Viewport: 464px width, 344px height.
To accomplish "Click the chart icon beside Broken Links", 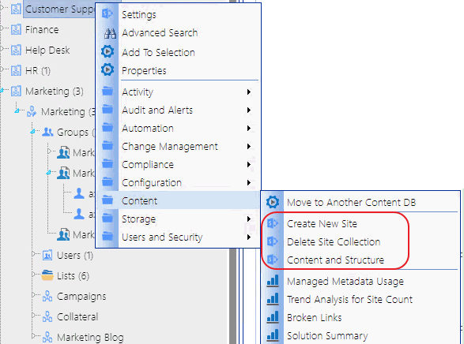I will click(x=273, y=317).
